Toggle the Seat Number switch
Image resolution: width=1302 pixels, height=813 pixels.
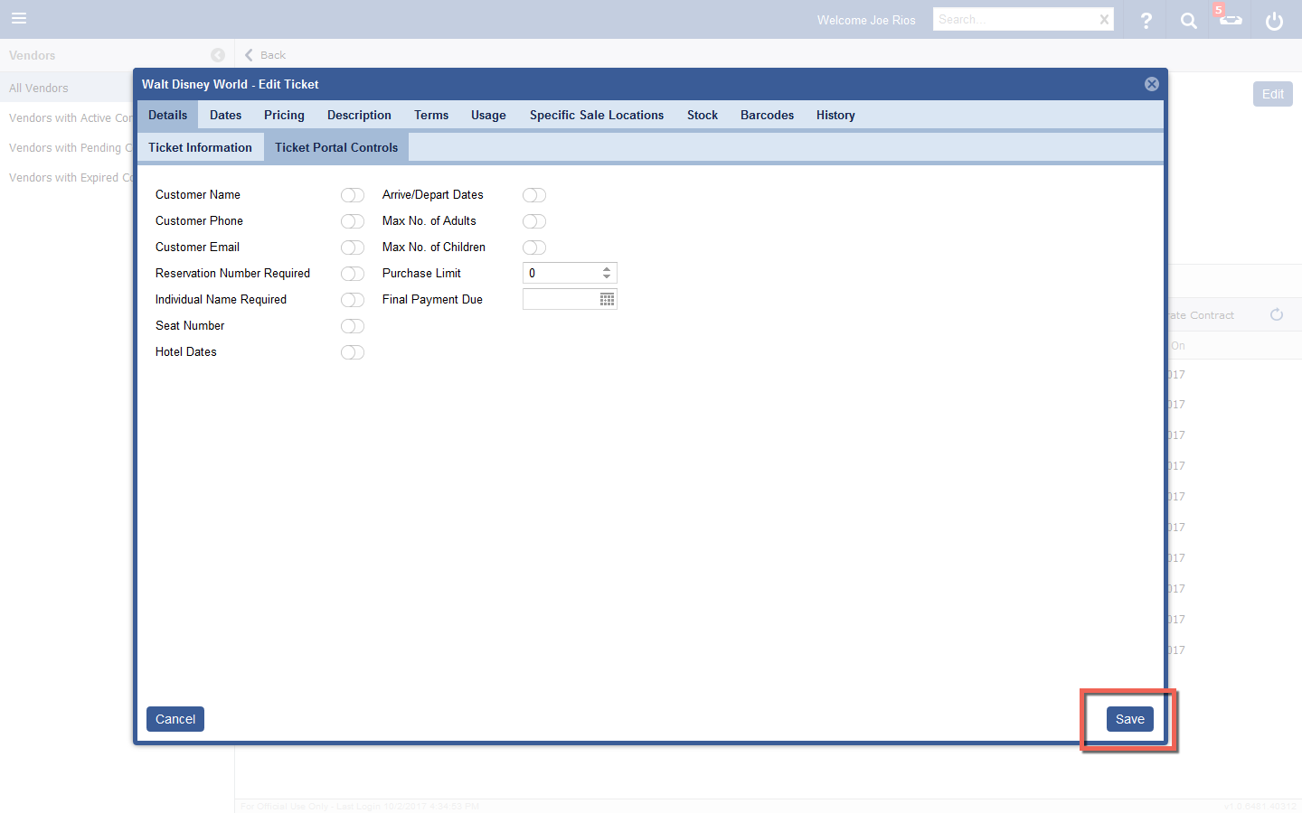coord(352,326)
